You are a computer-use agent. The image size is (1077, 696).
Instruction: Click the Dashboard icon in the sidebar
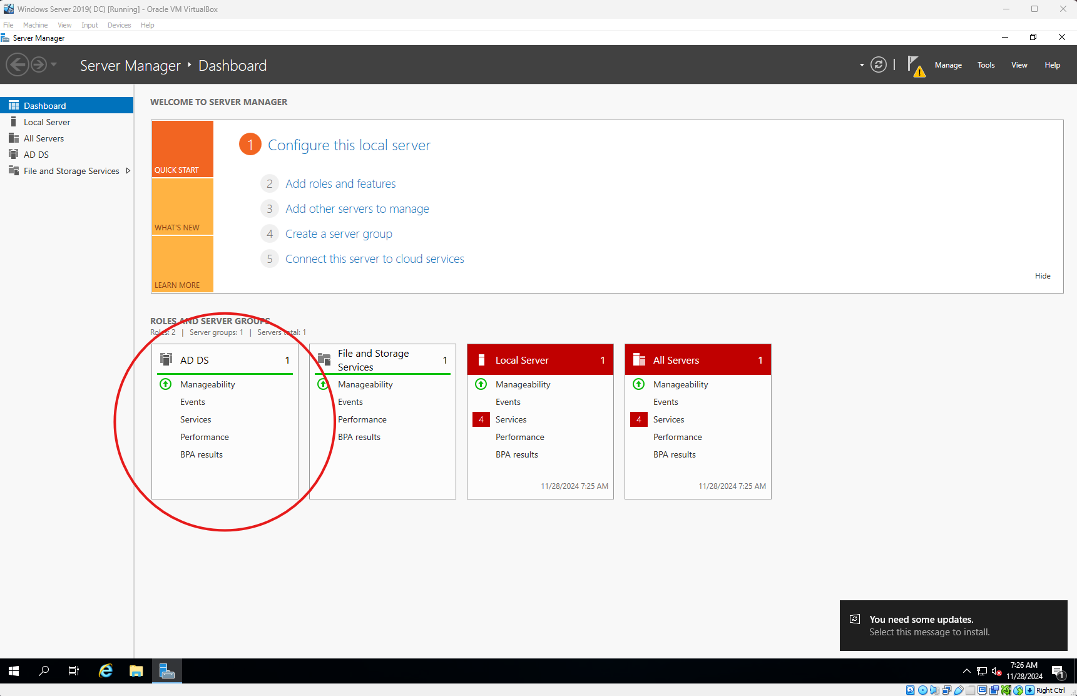tap(14, 106)
